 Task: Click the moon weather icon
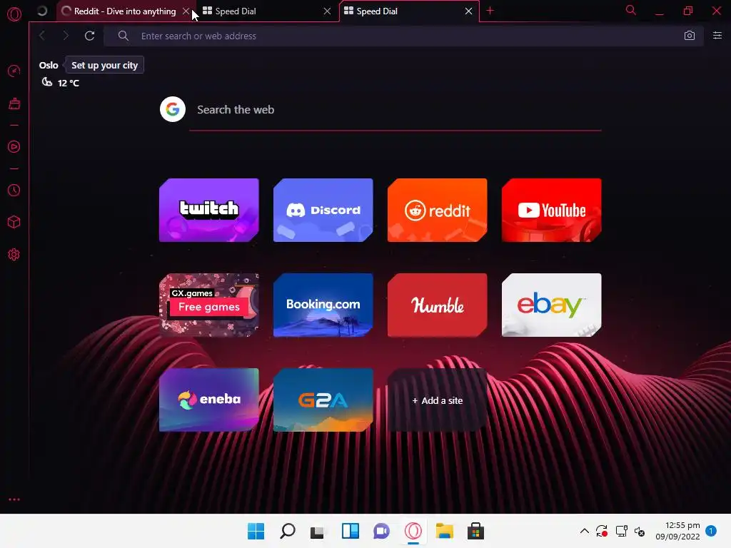(x=47, y=83)
